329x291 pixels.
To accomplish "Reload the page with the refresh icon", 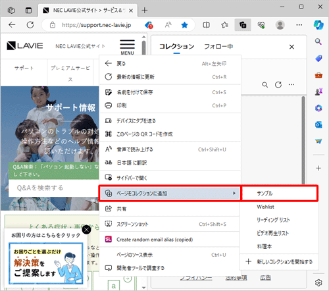I will pos(30,25).
